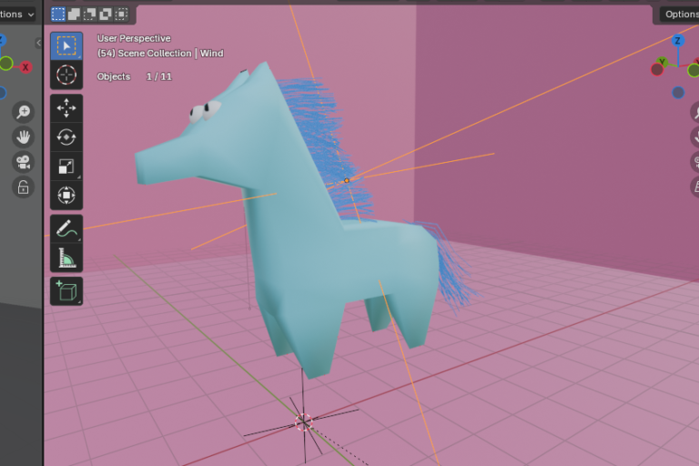The width and height of the screenshot is (699, 466).
Task: Open Options dropdown in the left viewport
Action: click(18, 15)
